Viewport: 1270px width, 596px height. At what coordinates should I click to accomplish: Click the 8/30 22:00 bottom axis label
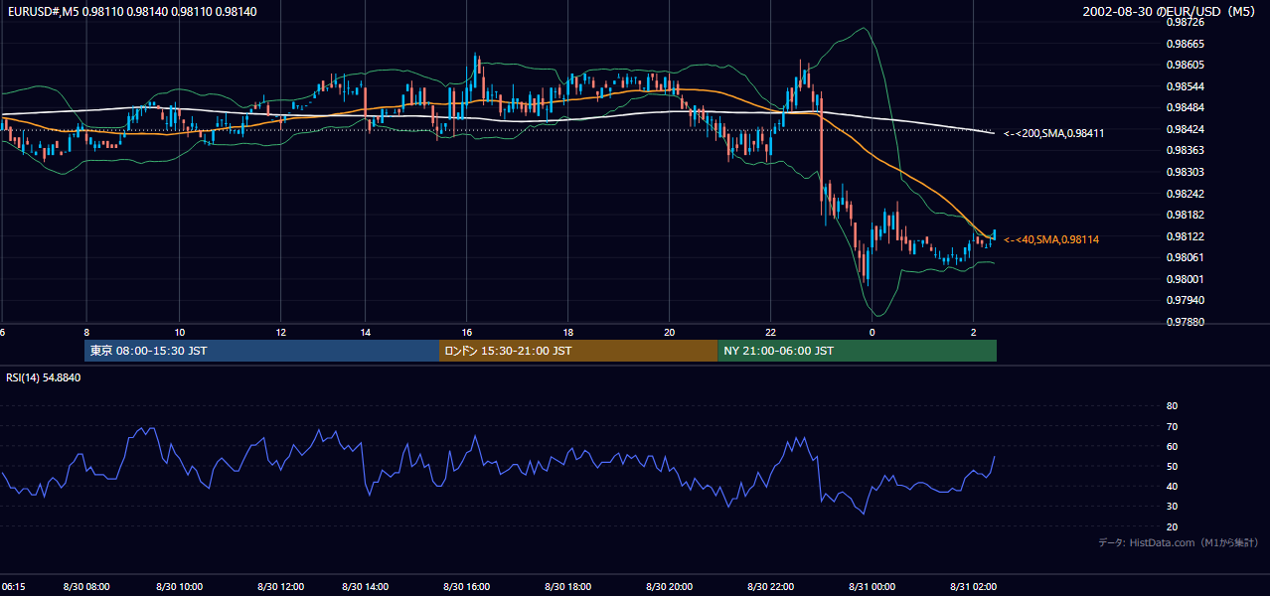click(772, 587)
